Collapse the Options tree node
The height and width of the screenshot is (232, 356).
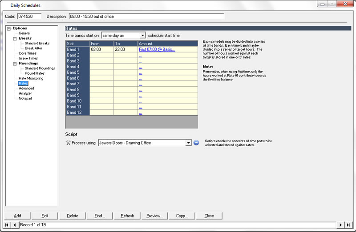click(9, 28)
